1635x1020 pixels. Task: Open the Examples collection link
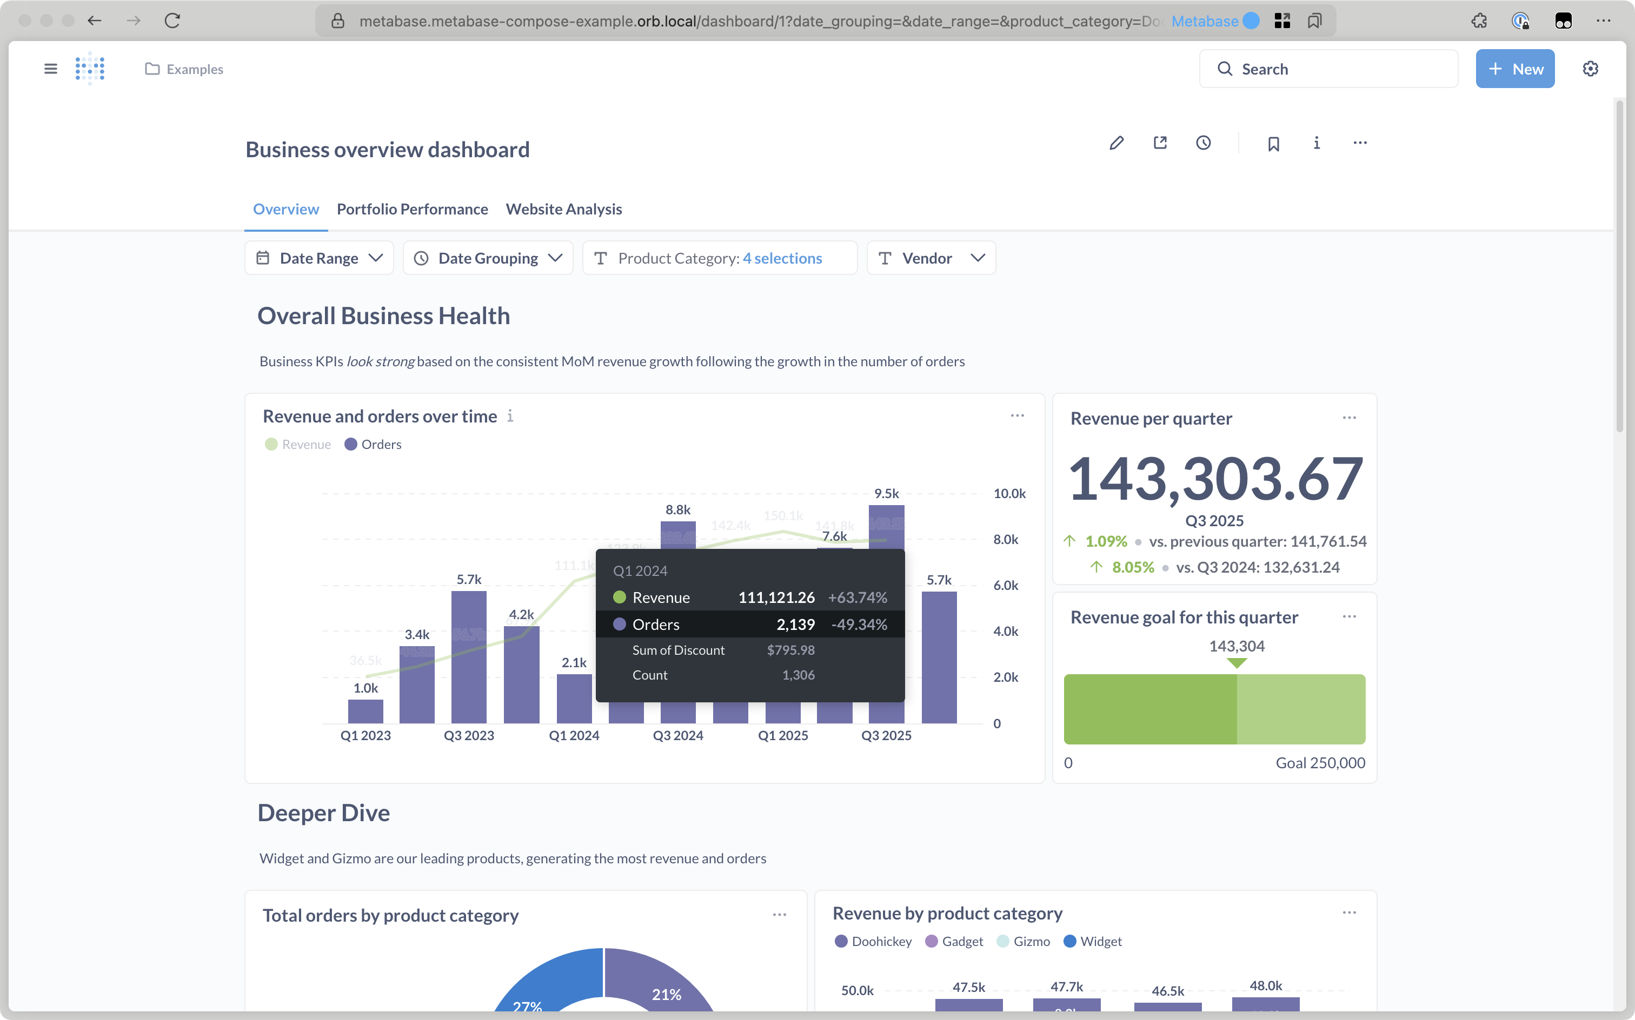184,69
